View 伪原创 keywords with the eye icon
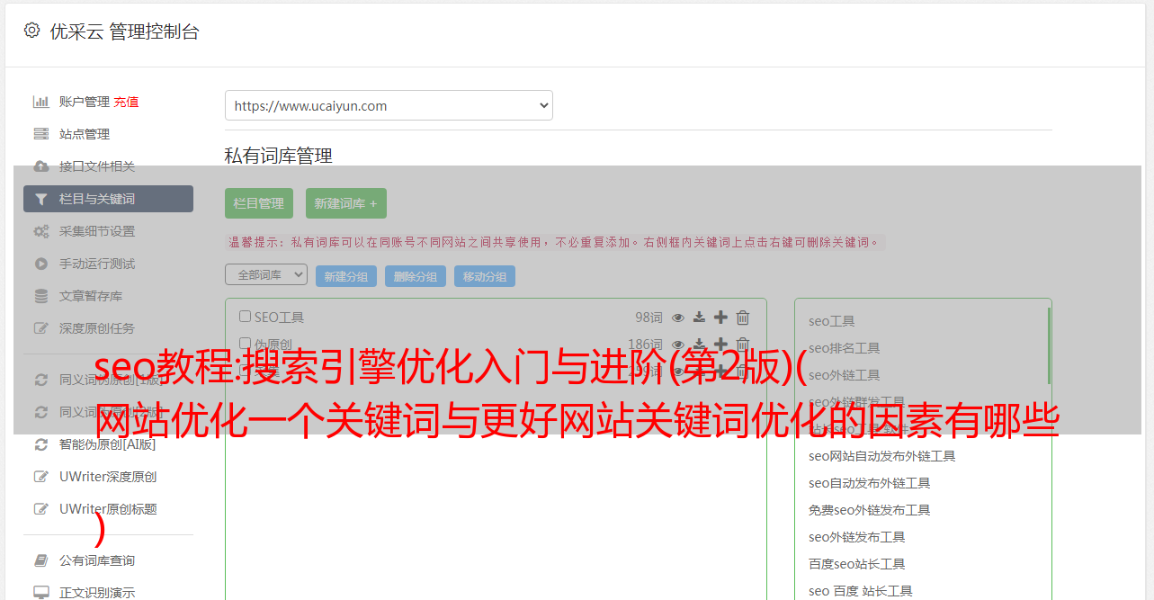This screenshot has height=600, width=1154. [x=678, y=345]
